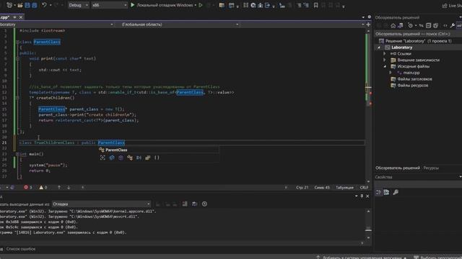
Task: Start without debugging using the outlined play icon
Action: (201, 5)
